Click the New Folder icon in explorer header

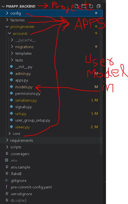[84, 6]
